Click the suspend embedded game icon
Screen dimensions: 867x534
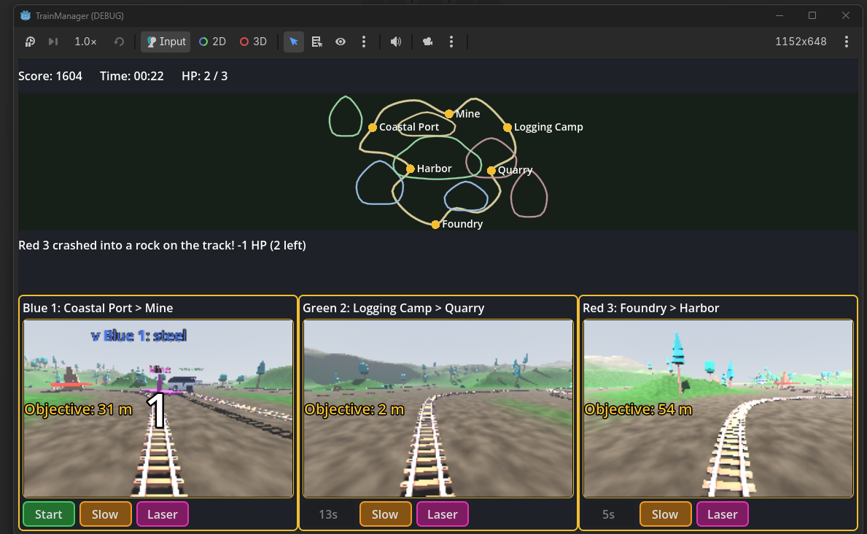[x=30, y=42]
